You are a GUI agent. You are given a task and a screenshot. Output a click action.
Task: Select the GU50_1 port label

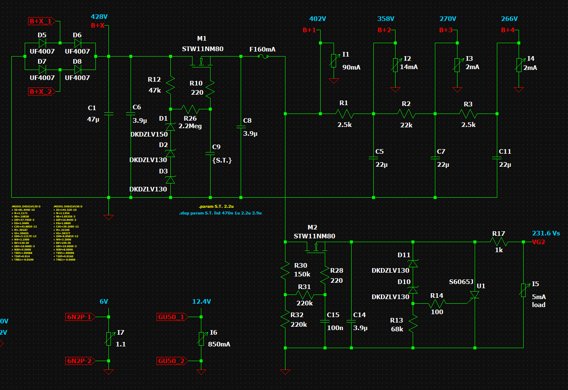click(x=171, y=317)
